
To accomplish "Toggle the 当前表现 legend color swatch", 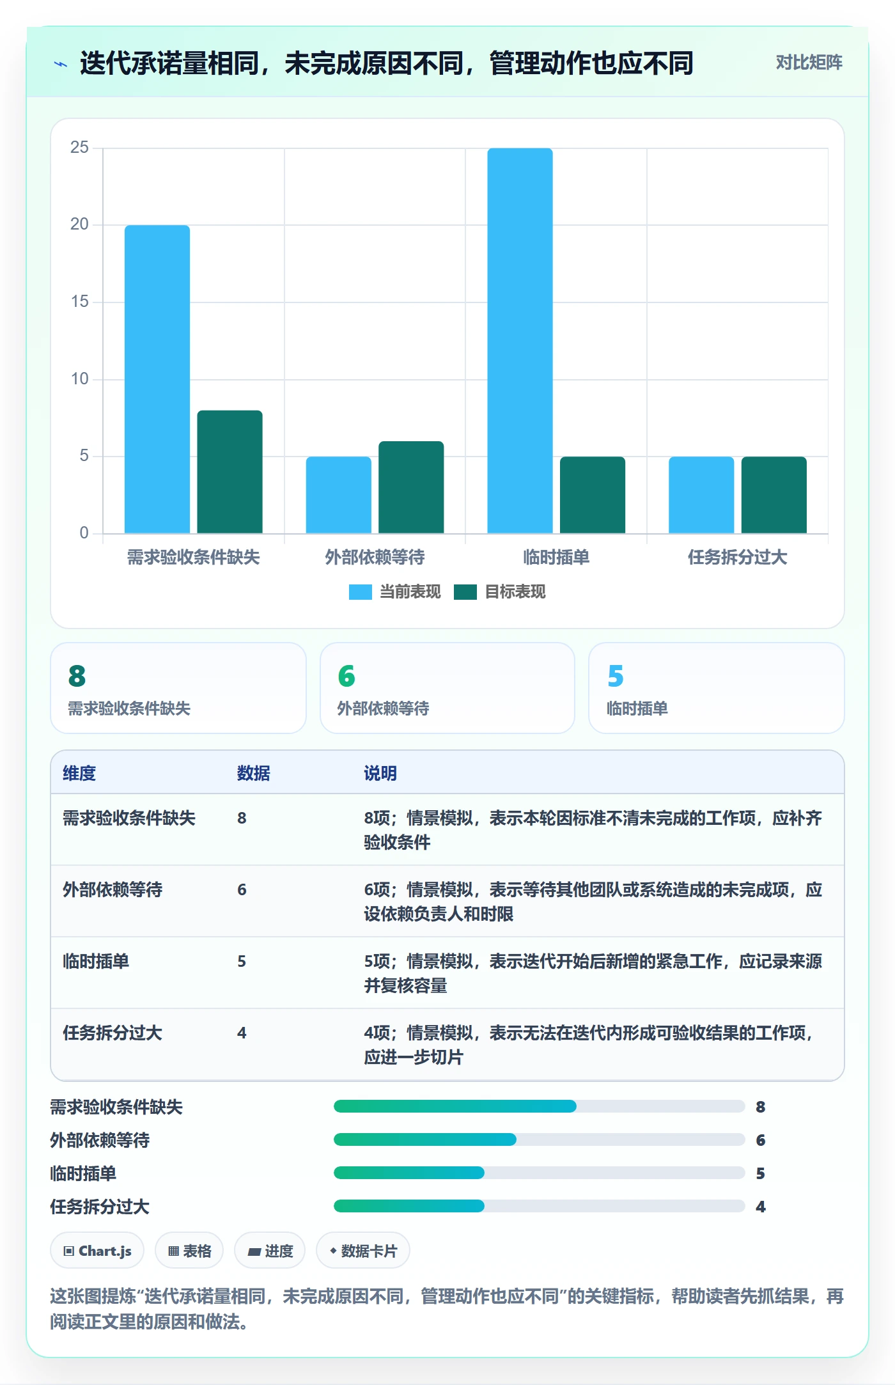I will coord(360,592).
